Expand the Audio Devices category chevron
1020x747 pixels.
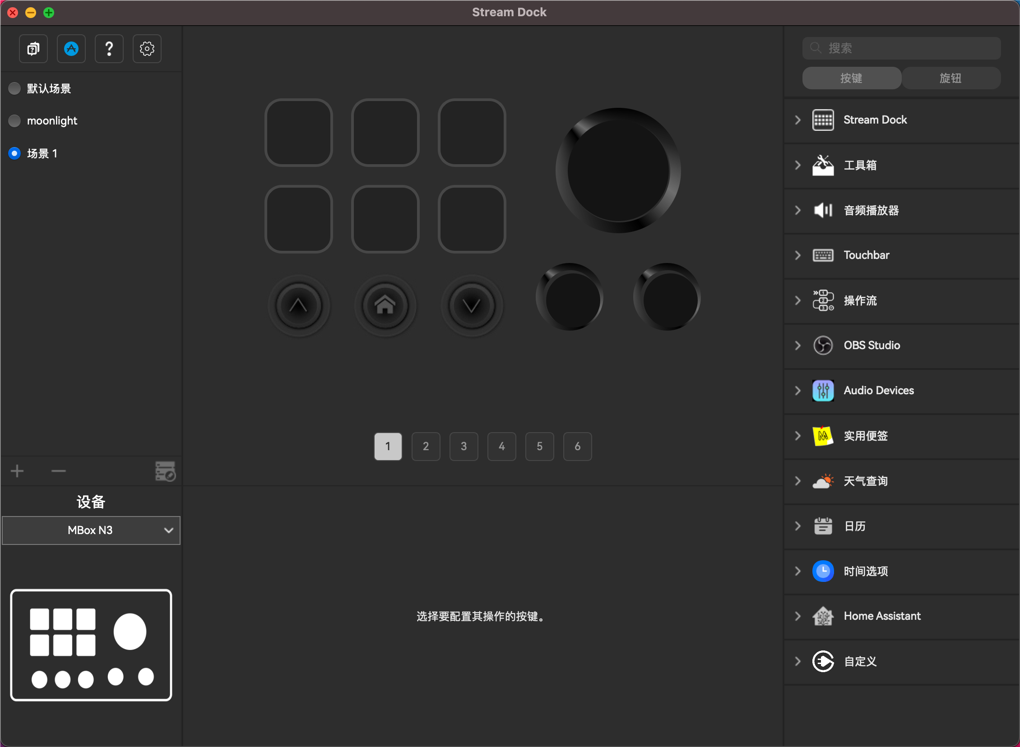(797, 390)
